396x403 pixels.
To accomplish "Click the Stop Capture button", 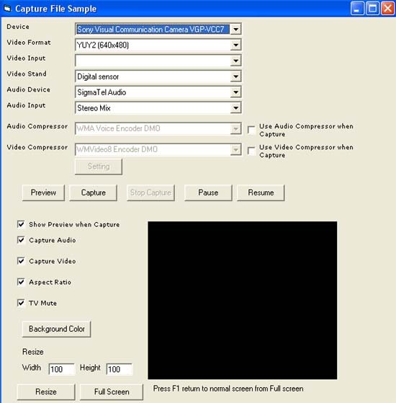I will tap(150, 192).
